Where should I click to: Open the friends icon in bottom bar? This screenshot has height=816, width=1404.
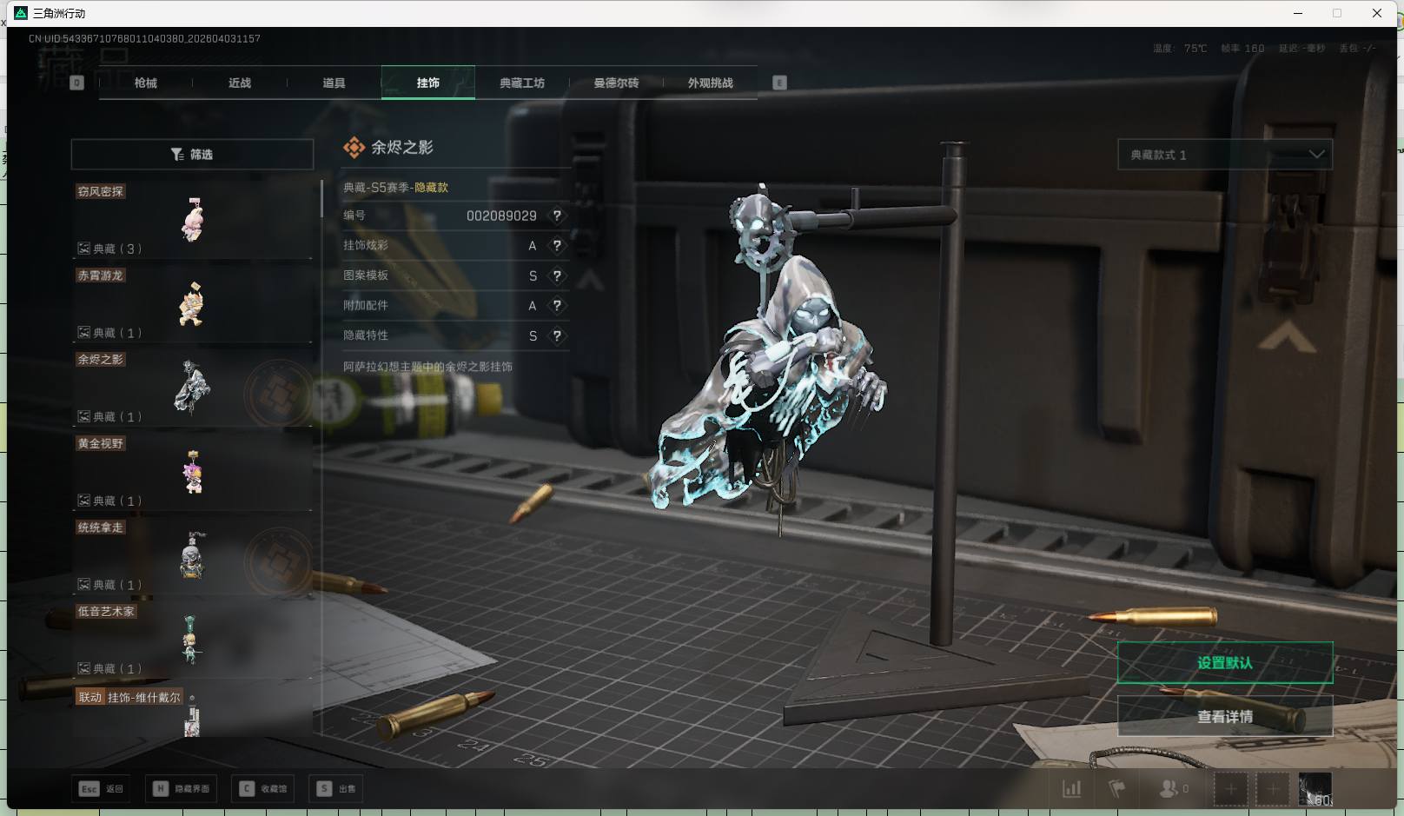1169,789
